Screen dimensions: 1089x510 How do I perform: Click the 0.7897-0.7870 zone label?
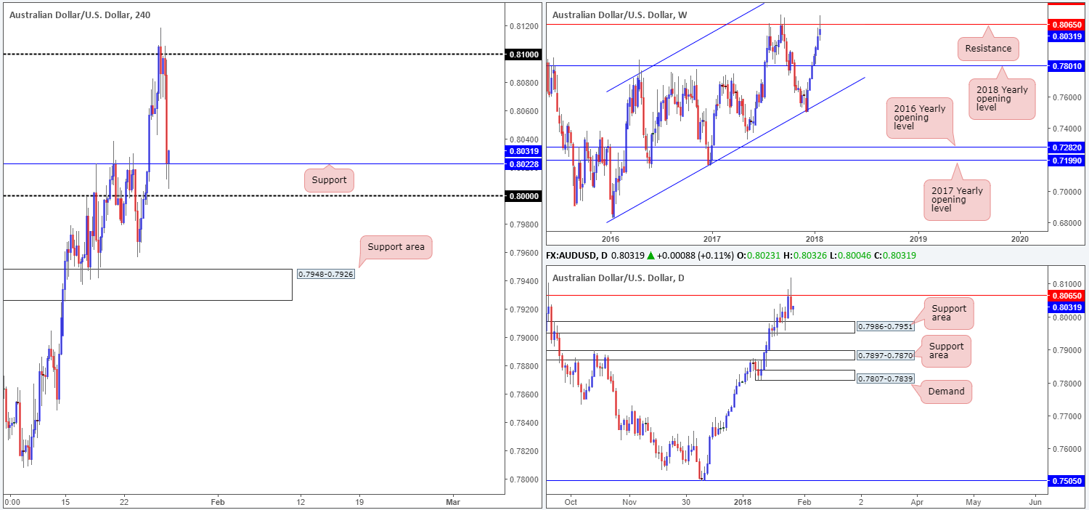[x=887, y=355]
